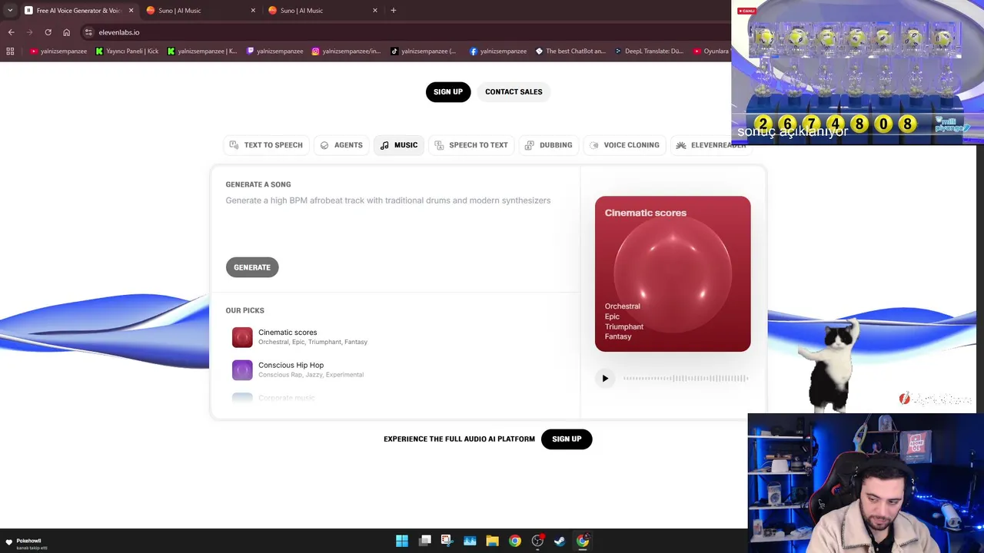984x553 pixels.
Task: Open the tab search dropdown arrow
Action: coord(10,11)
